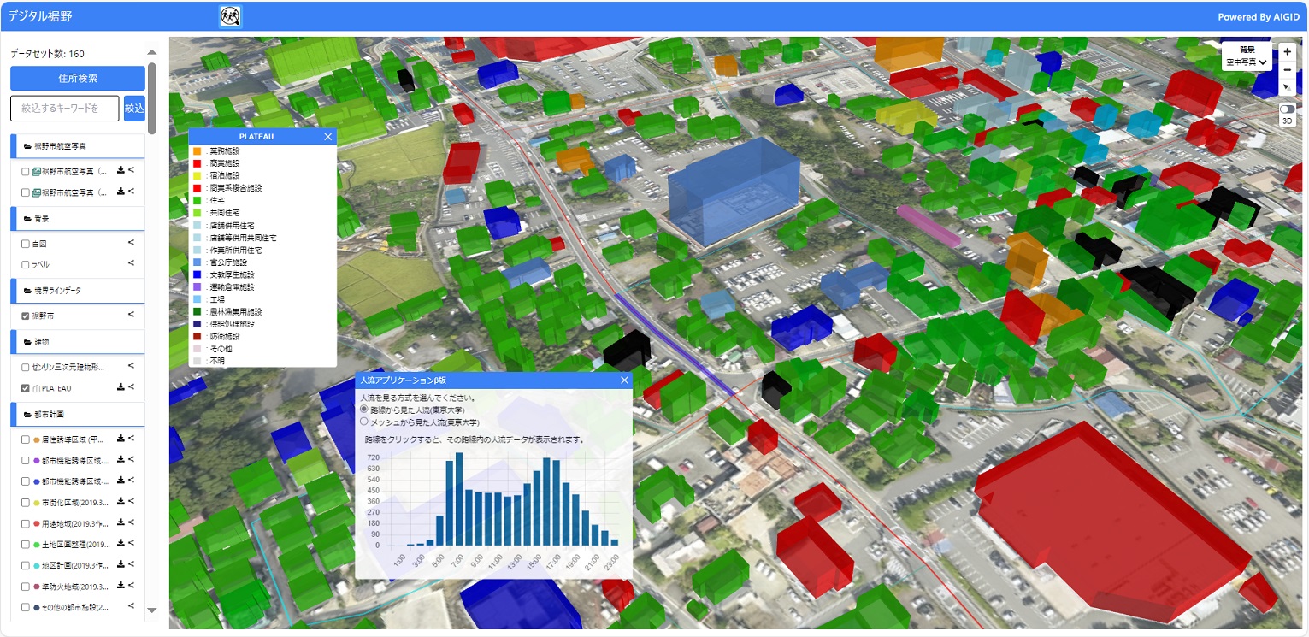
Task: Zoom in on the map
Action: [x=1288, y=51]
